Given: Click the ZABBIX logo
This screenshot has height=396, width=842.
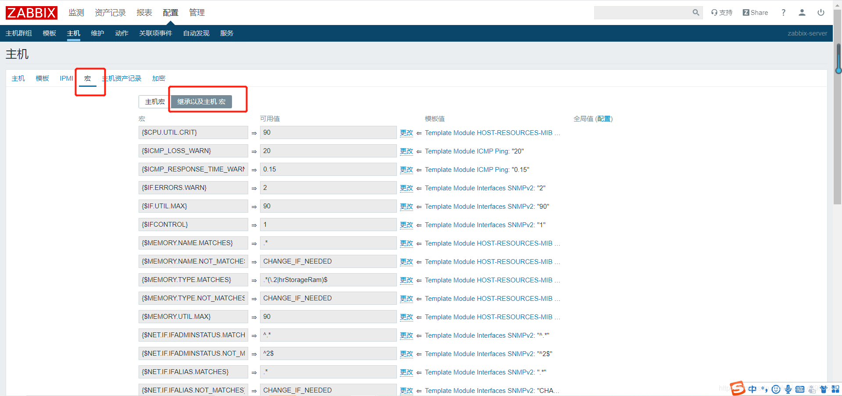Looking at the screenshot, I should pos(32,13).
